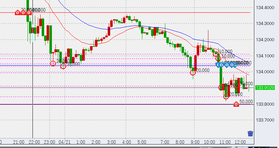279x148 pixels.
Task: Click the 50,000 label above the black line
Action: (x=246, y=101)
